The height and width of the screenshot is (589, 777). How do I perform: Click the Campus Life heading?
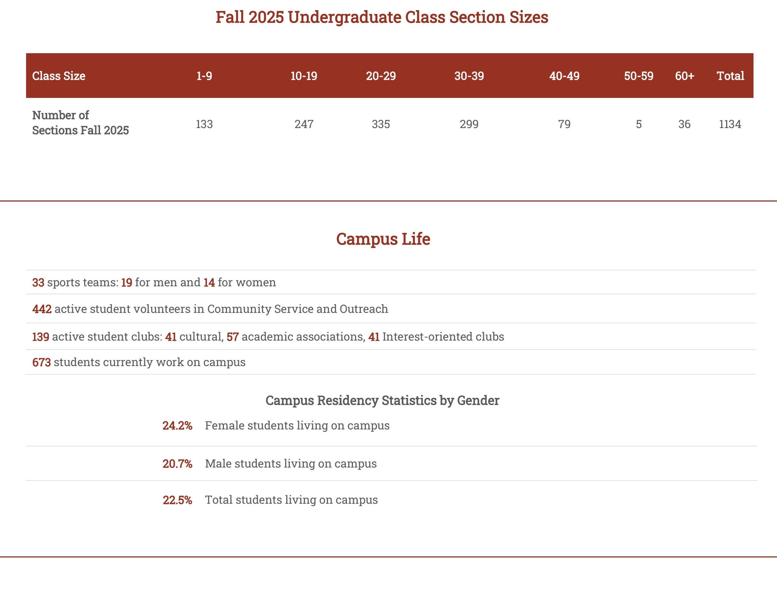383,239
